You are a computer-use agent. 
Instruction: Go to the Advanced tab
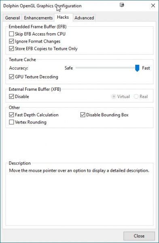click(84, 18)
